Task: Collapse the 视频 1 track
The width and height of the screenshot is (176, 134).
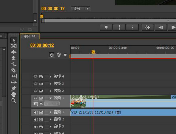Action: click(x=51, y=98)
